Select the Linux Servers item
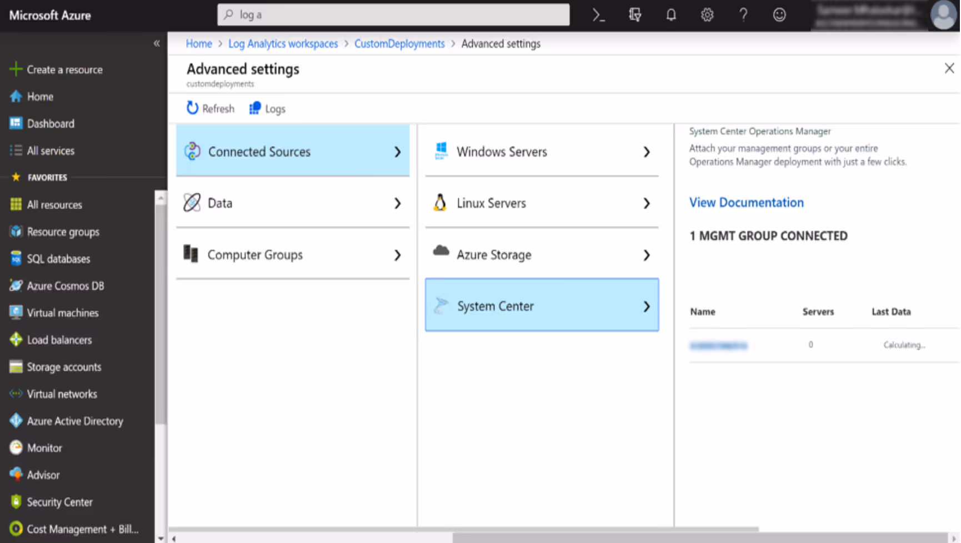The width and height of the screenshot is (961, 543). pyautogui.click(x=542, y=203)
